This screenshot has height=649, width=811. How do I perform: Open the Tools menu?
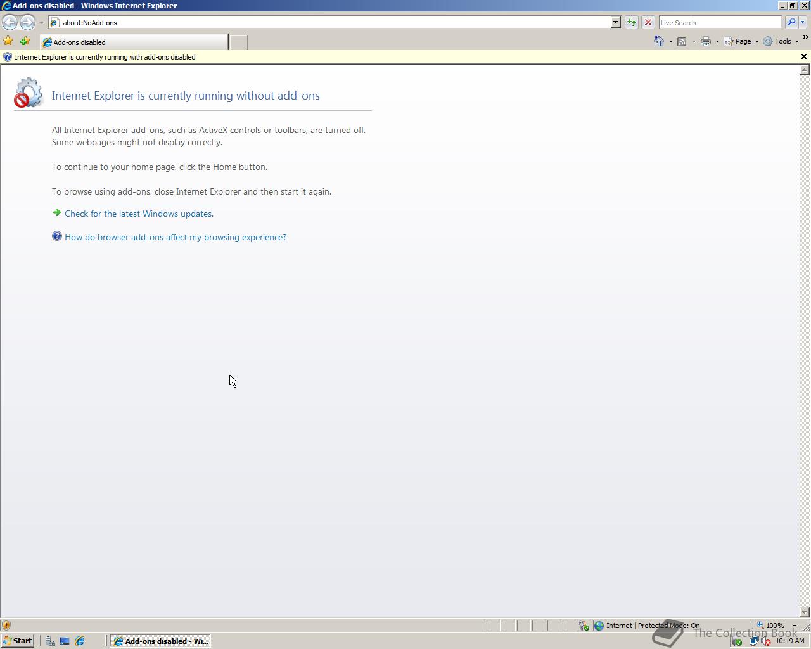781,42
